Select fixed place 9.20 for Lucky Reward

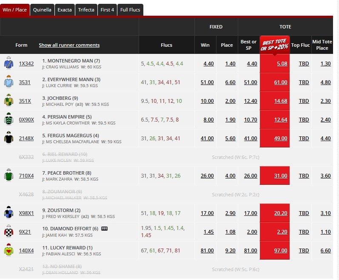[230, 250]
